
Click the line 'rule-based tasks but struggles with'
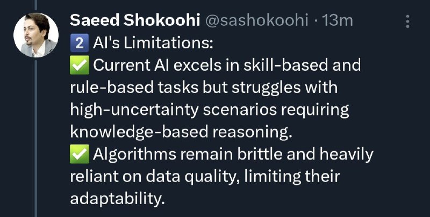coord(204,88)
